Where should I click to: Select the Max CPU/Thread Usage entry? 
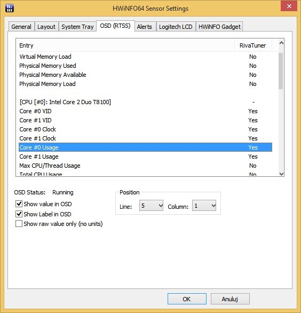coord(145,166)
